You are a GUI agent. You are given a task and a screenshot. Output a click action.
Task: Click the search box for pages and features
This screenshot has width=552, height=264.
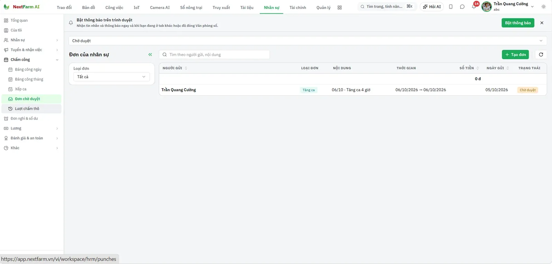387,7
